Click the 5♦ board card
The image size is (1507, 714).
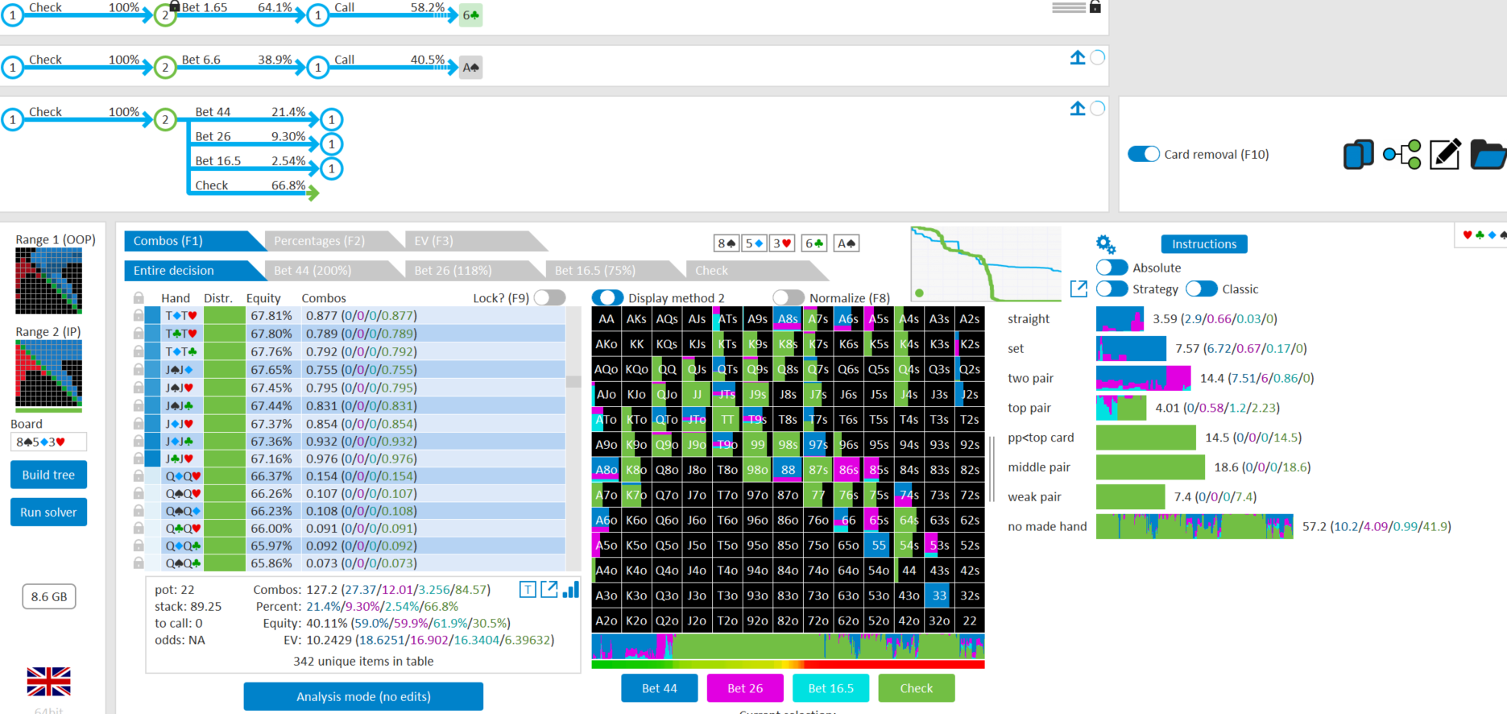tap(754, 243)
